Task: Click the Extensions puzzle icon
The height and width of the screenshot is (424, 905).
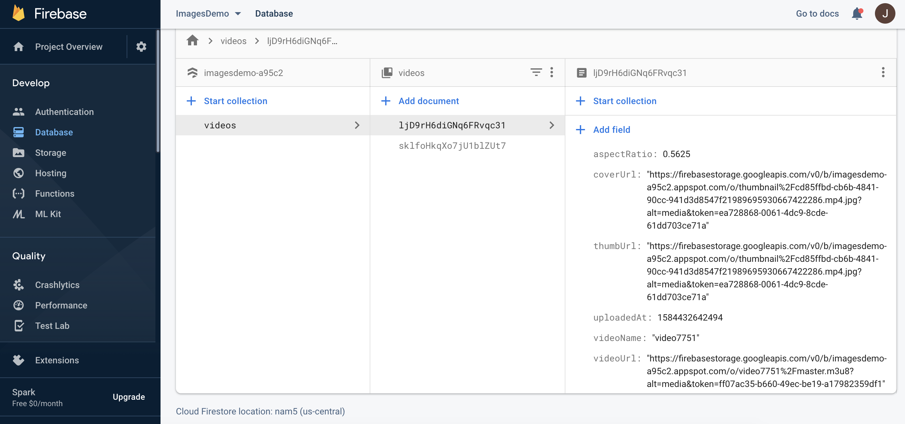Action: pyautogui.click(x=19, y=360)
